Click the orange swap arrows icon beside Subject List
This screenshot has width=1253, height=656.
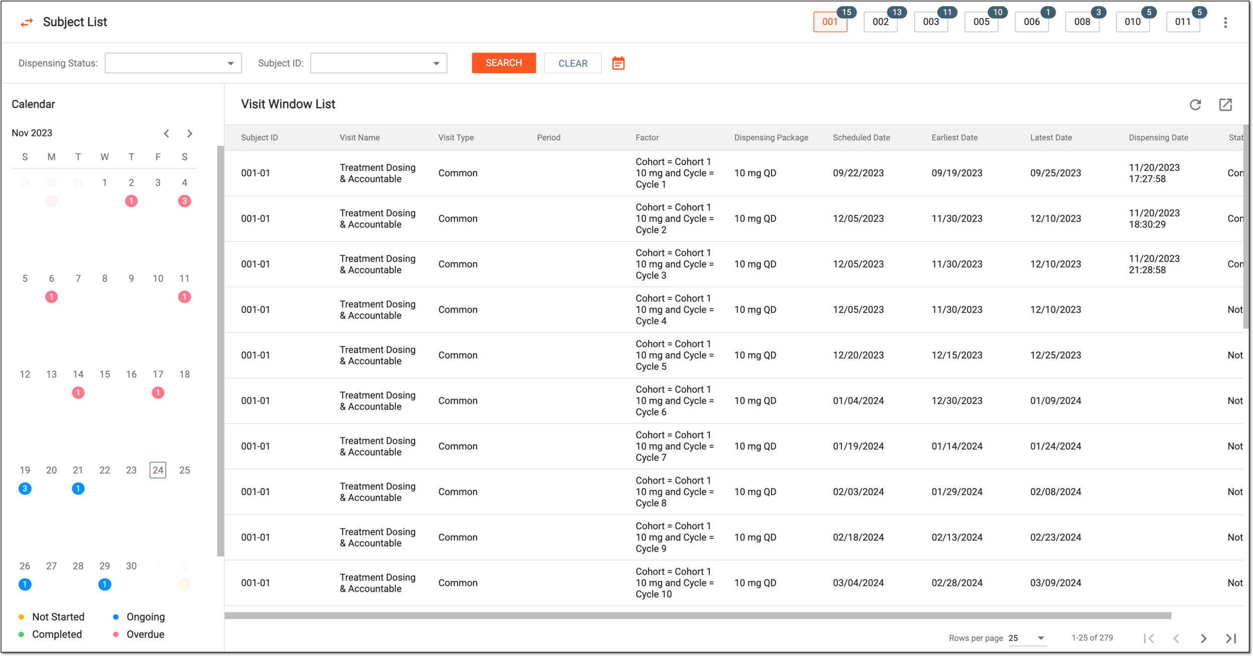point(27,23)
